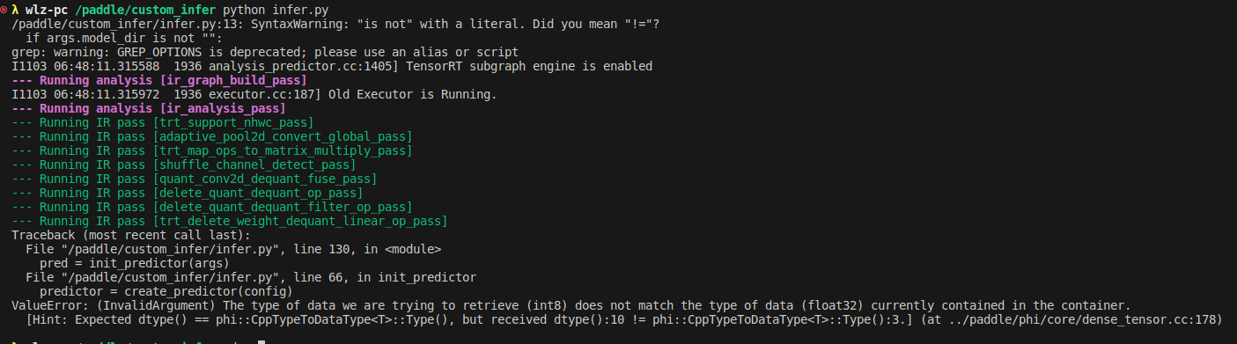Click the Old Executor is Running log line

coord(254,95)
